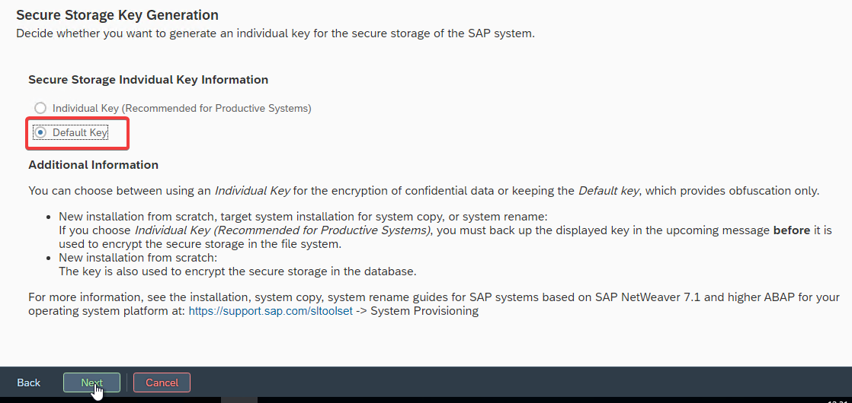Select the Individual Key radio button circle
This screenshot has height=403, width=852.
[x=40, y=109]
